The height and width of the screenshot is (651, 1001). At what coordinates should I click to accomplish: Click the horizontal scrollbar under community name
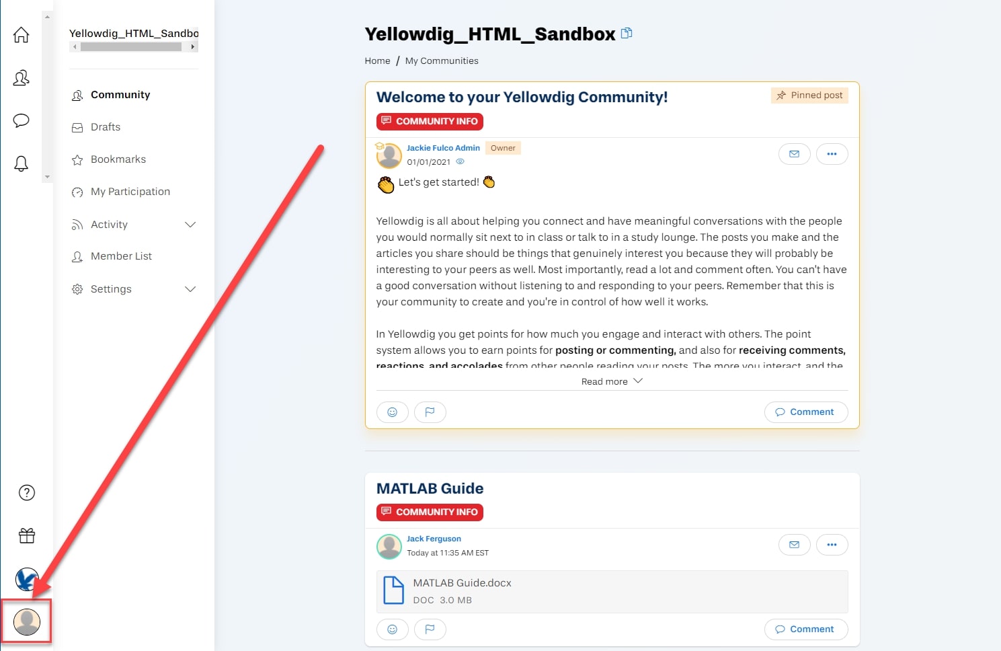coord(134,47)
